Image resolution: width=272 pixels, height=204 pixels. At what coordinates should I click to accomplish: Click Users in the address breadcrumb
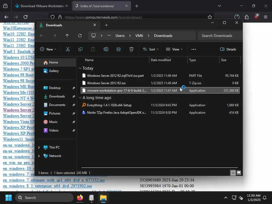click(120, 36)
